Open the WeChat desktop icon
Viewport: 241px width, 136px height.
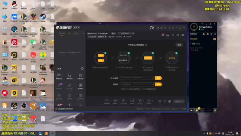(33, 43)
